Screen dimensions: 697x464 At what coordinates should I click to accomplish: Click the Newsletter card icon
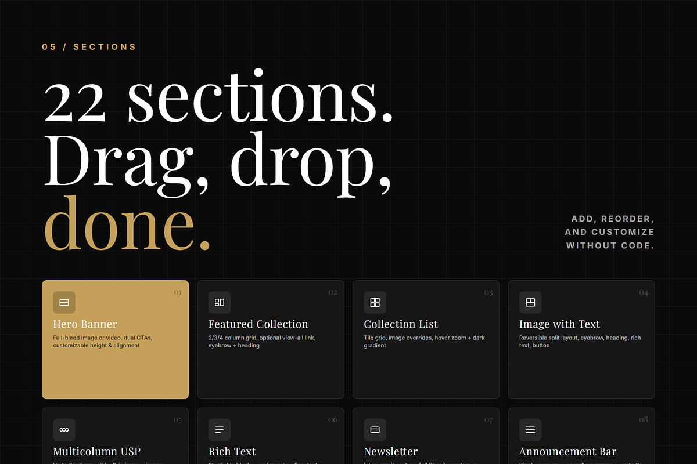(x=375, y=430)
